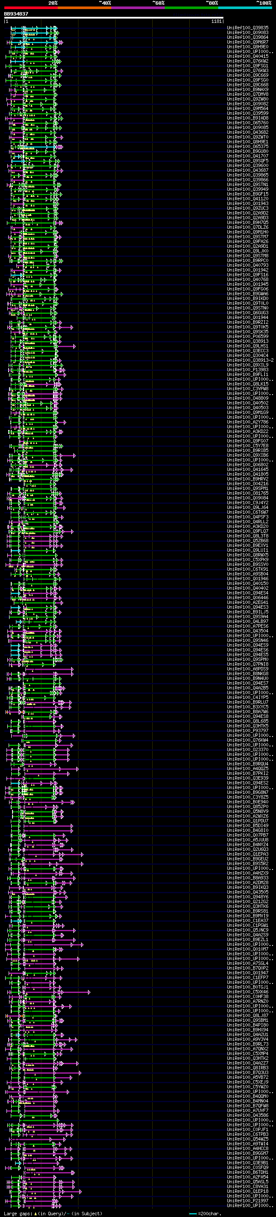Click the white query sequence bar
Image resolution: width=276 pixels, height=1217 pixels.
tap(114, 18)
